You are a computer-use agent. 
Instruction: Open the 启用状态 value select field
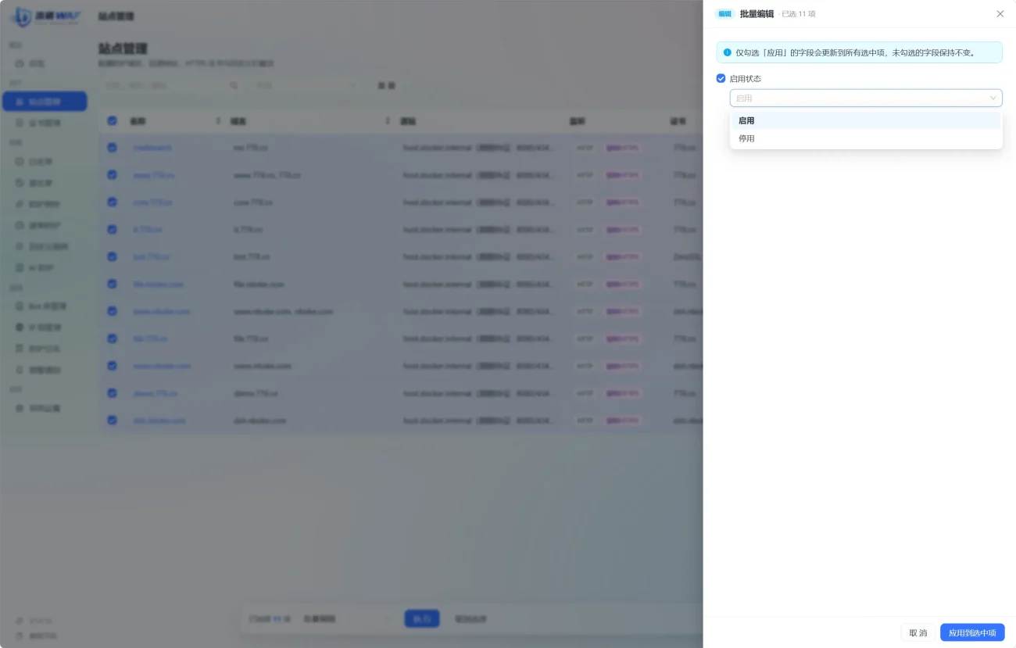pyautogui.click(x=866, y=98)
